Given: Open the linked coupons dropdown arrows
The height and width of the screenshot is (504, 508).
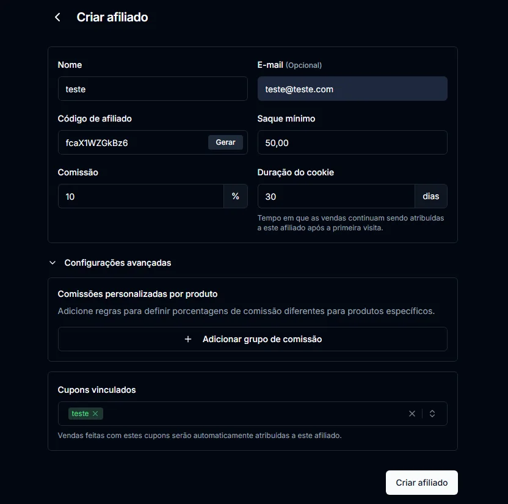Looking at the screenshot, I should coord(432,414).
